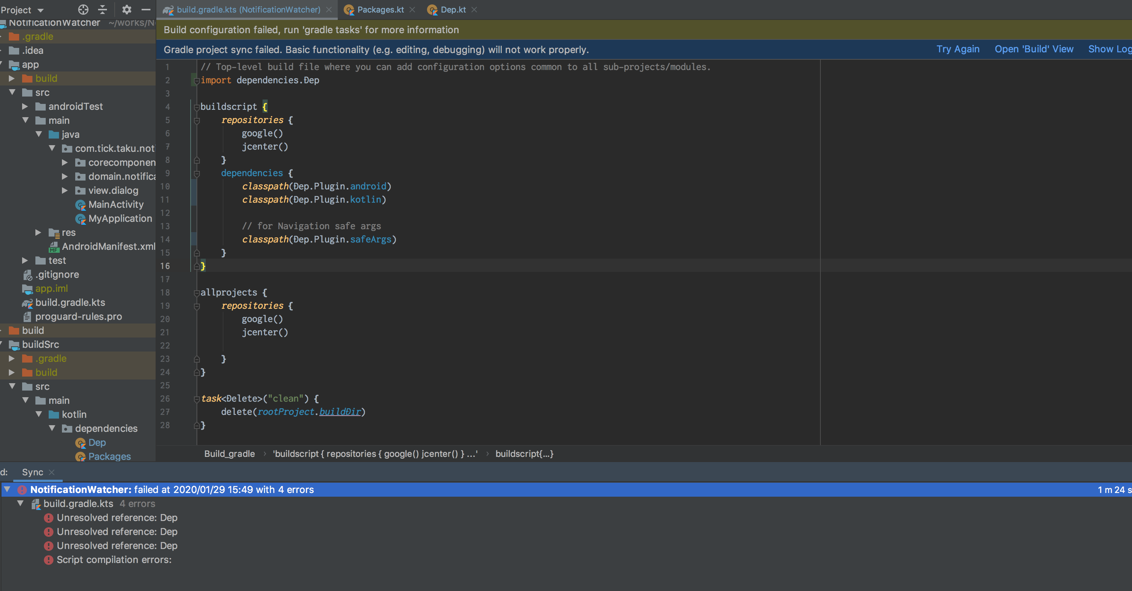Screen dimensions: 1132x591
Task: Select the Dep Kotlin file in buildSrc
Action: click(x=97, y=443)
